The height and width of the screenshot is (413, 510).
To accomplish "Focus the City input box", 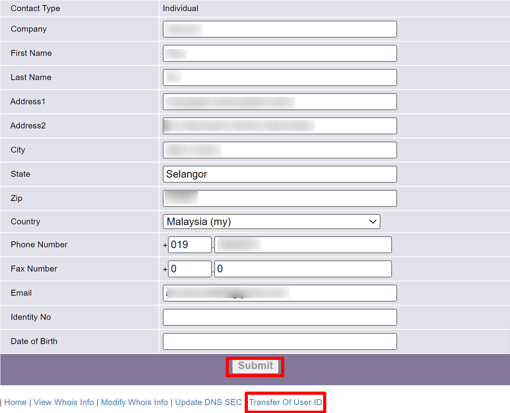I will click(280, 150).
